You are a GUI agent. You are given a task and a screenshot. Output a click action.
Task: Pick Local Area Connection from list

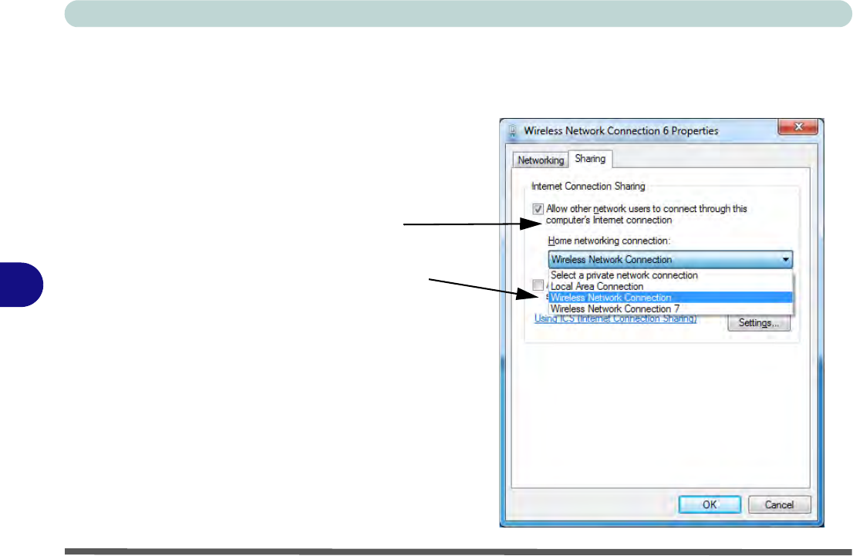pyautogui.click(x=670, y=286)
